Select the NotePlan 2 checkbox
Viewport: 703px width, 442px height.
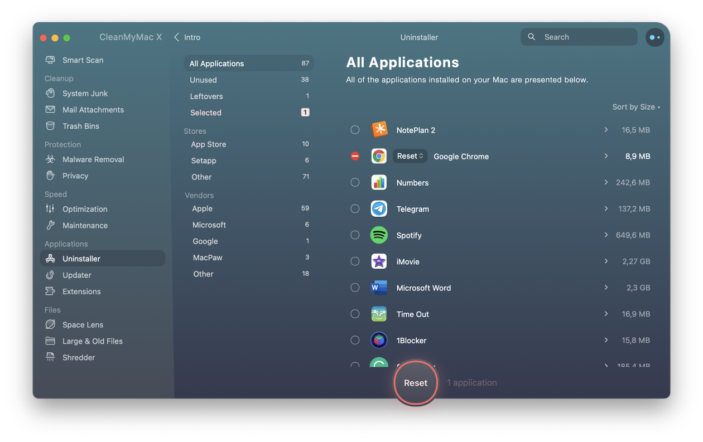[x=355, y=130]
